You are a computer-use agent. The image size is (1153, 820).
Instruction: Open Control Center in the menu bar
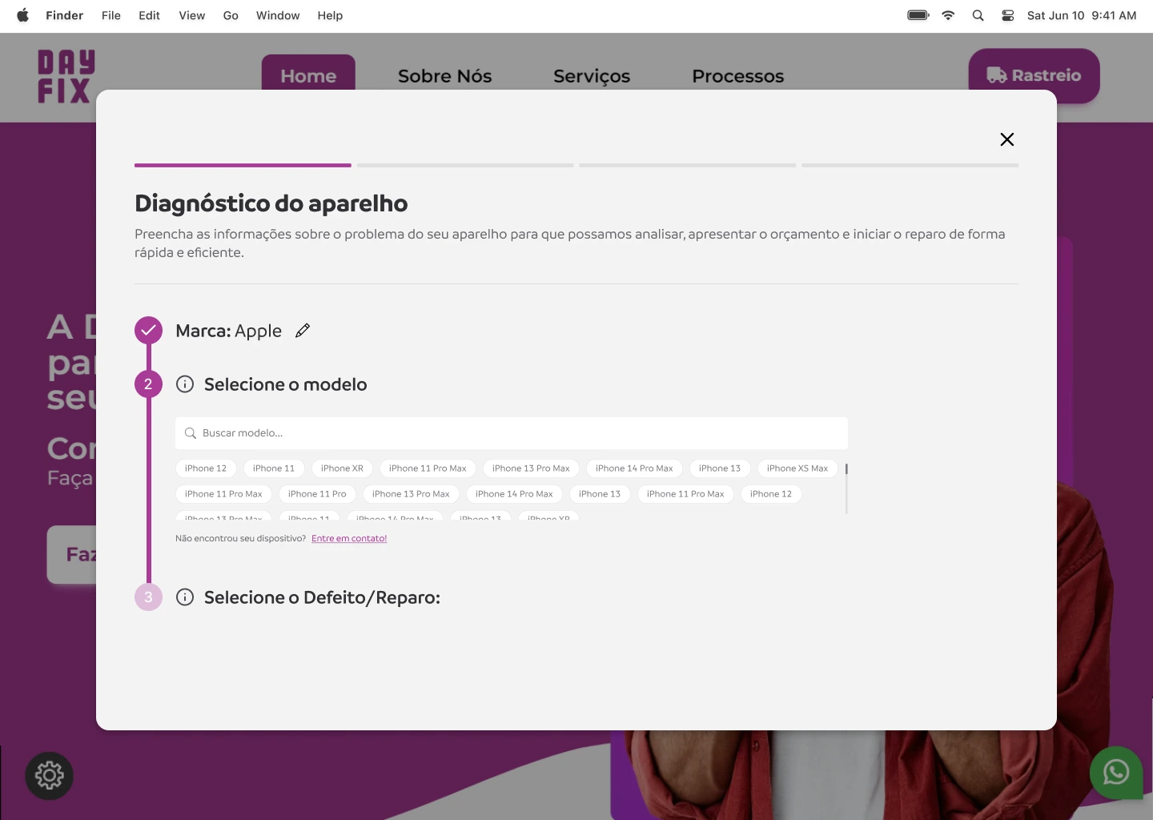pyautogui.click(x=1008, y=15)
